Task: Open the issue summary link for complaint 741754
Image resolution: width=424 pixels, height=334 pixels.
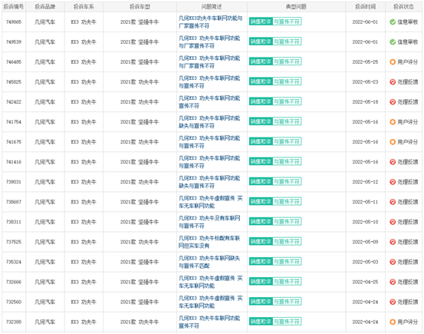Action: pos(209,122)
